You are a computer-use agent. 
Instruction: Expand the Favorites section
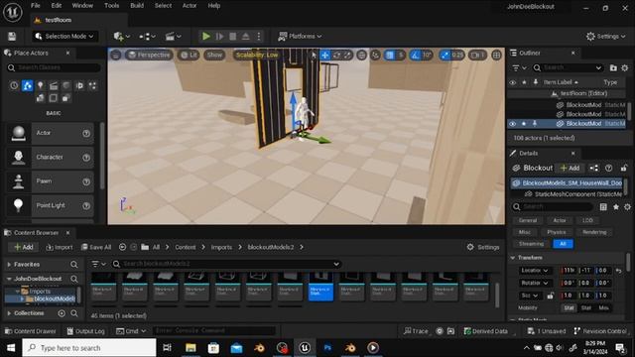pyautogui.click(x=9, y=265)
